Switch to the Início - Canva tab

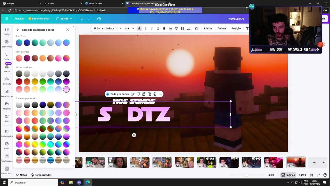[104, 4]
